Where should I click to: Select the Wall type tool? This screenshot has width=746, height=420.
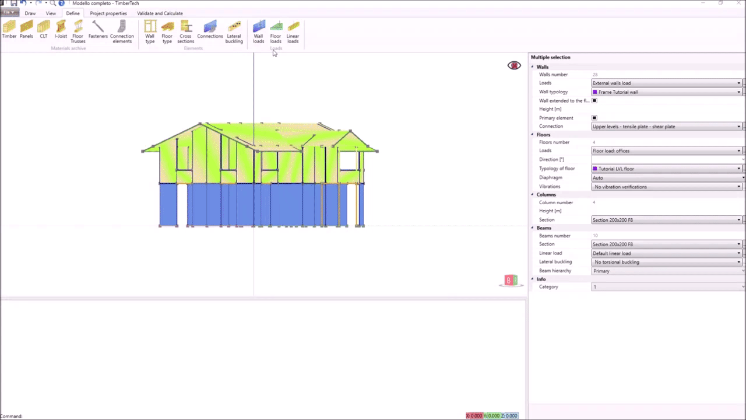click(x=150, y=32)
